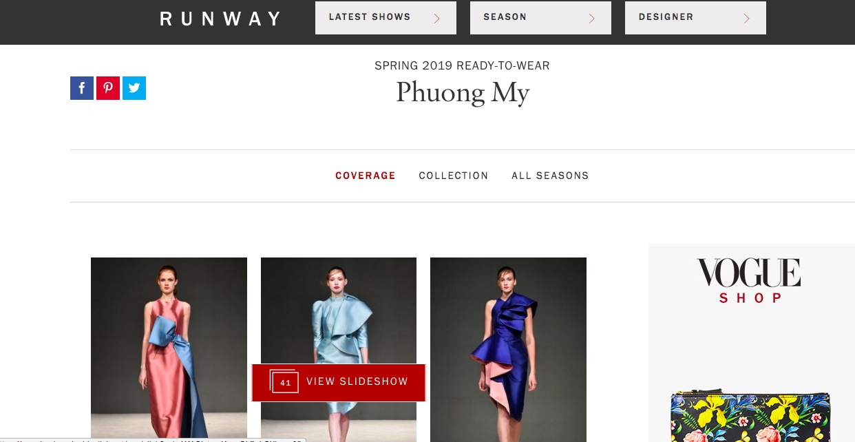Share the page via the Facebook icon
The width and height of the screenshot is (855, 442).
pos(82,88)
